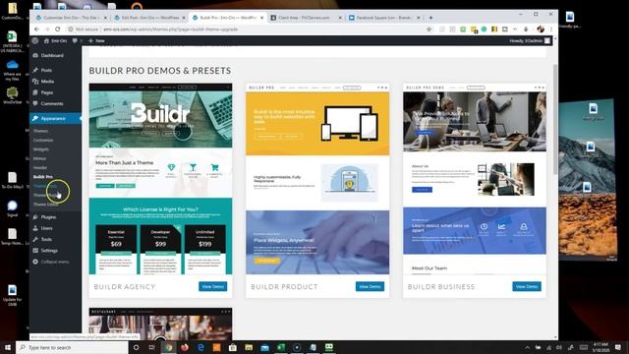Click the Buildr Agency demo thumbnail
Image resolution: width=629 pixels, height=354 pixels.
pos(160,179)
